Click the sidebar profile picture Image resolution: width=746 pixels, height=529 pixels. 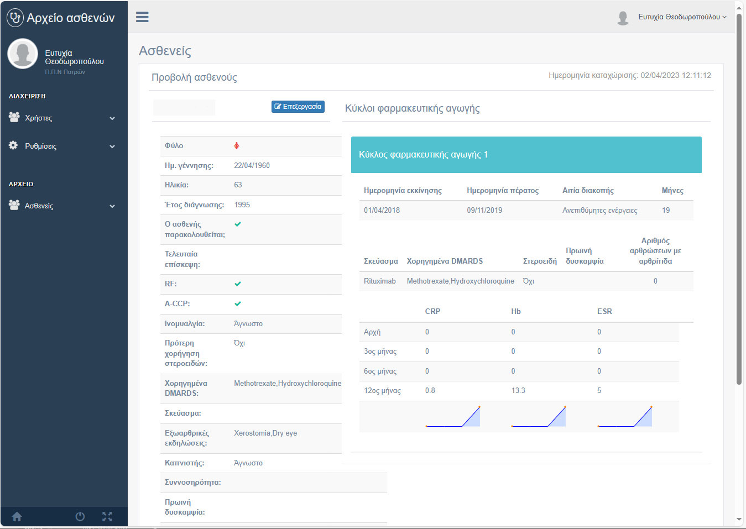pos(23,54)
